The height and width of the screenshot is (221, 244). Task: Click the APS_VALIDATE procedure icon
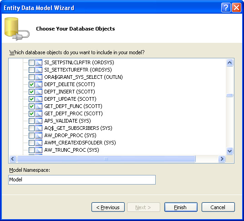point(39,121)
